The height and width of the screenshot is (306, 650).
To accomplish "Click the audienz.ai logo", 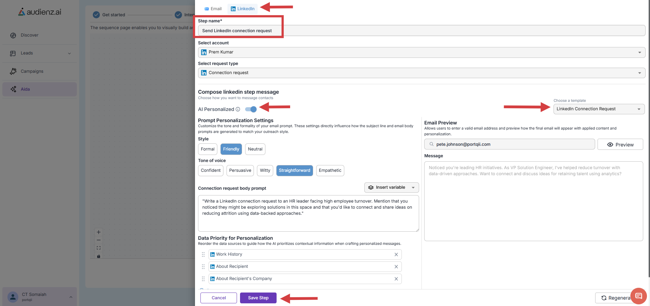I will (40, 12).
